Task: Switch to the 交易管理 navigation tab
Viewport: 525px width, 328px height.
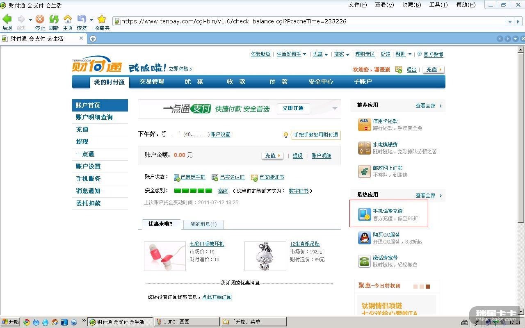Action: tap(152, 82)
